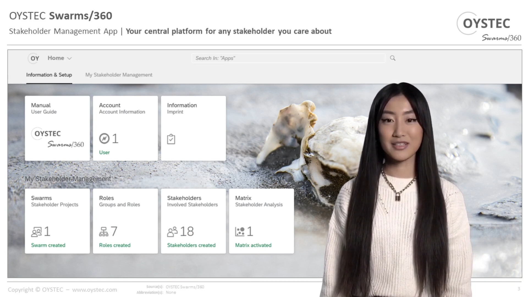Viewport: 528px width, 297px height.
Task: Click the Stakeholders created status text
Action: tap(191, 245)
